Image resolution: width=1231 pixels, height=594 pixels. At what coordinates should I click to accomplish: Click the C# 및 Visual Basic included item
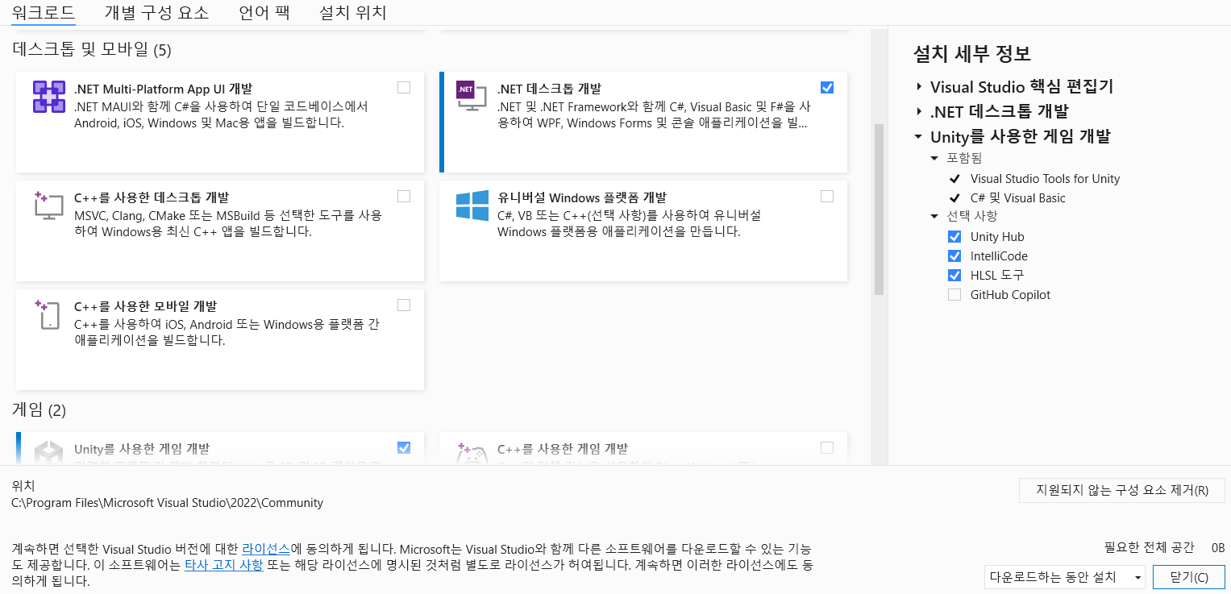click(x=1017, y=198)
